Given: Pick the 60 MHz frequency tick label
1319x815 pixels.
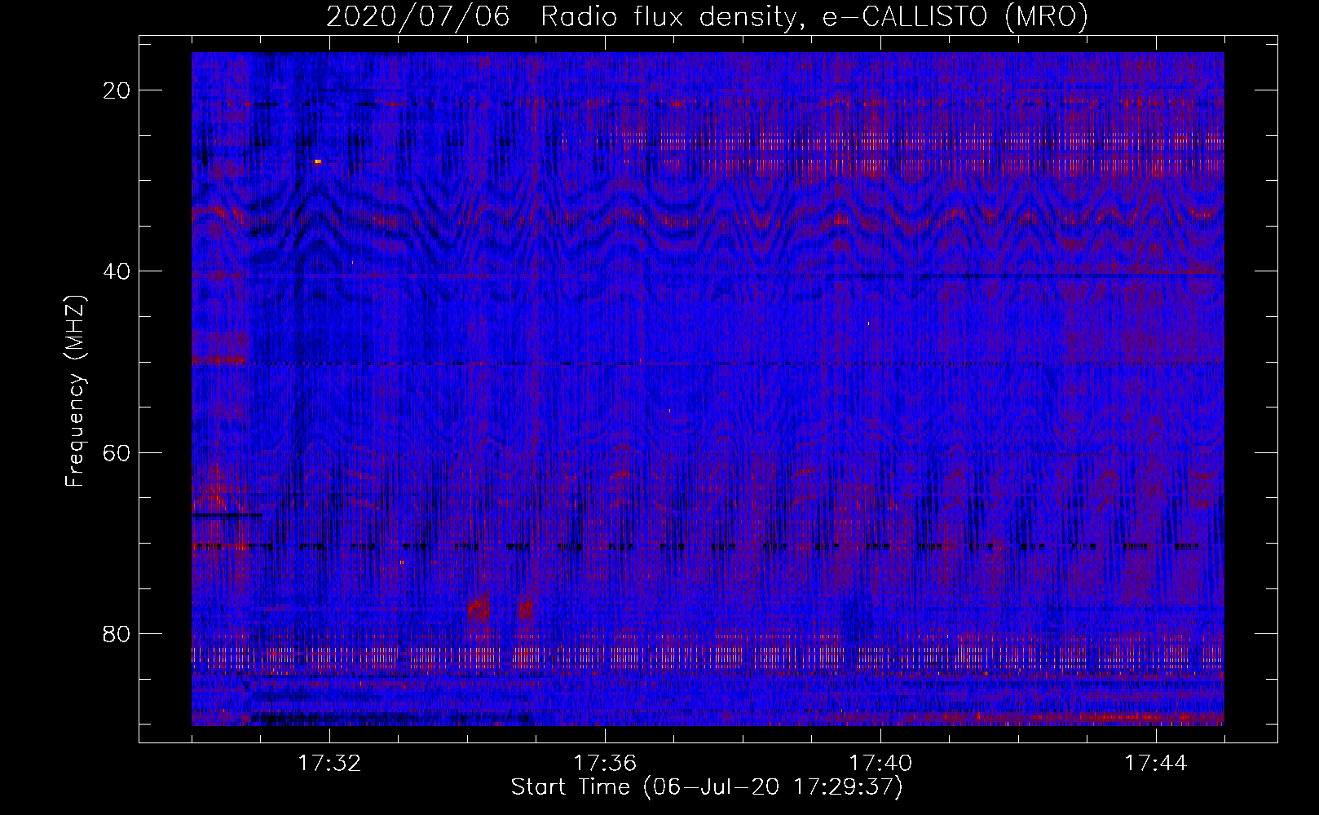Looking at the screenshot, I should 117,452.
